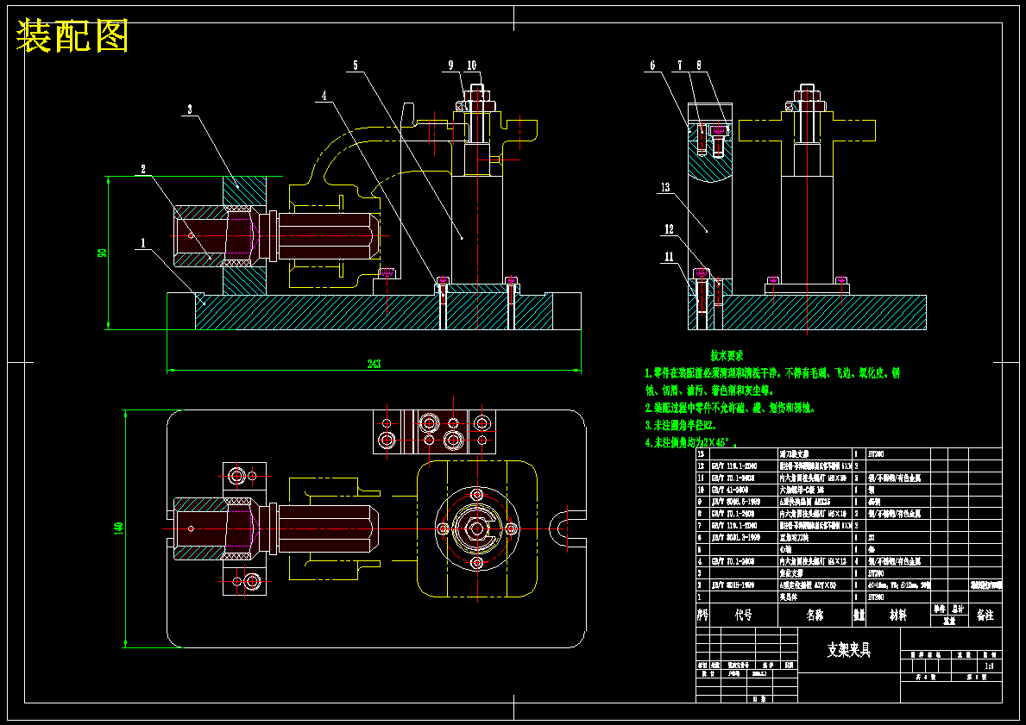Click the '总计' weight sub-header

pyautogui.click(x=959, y=609)
